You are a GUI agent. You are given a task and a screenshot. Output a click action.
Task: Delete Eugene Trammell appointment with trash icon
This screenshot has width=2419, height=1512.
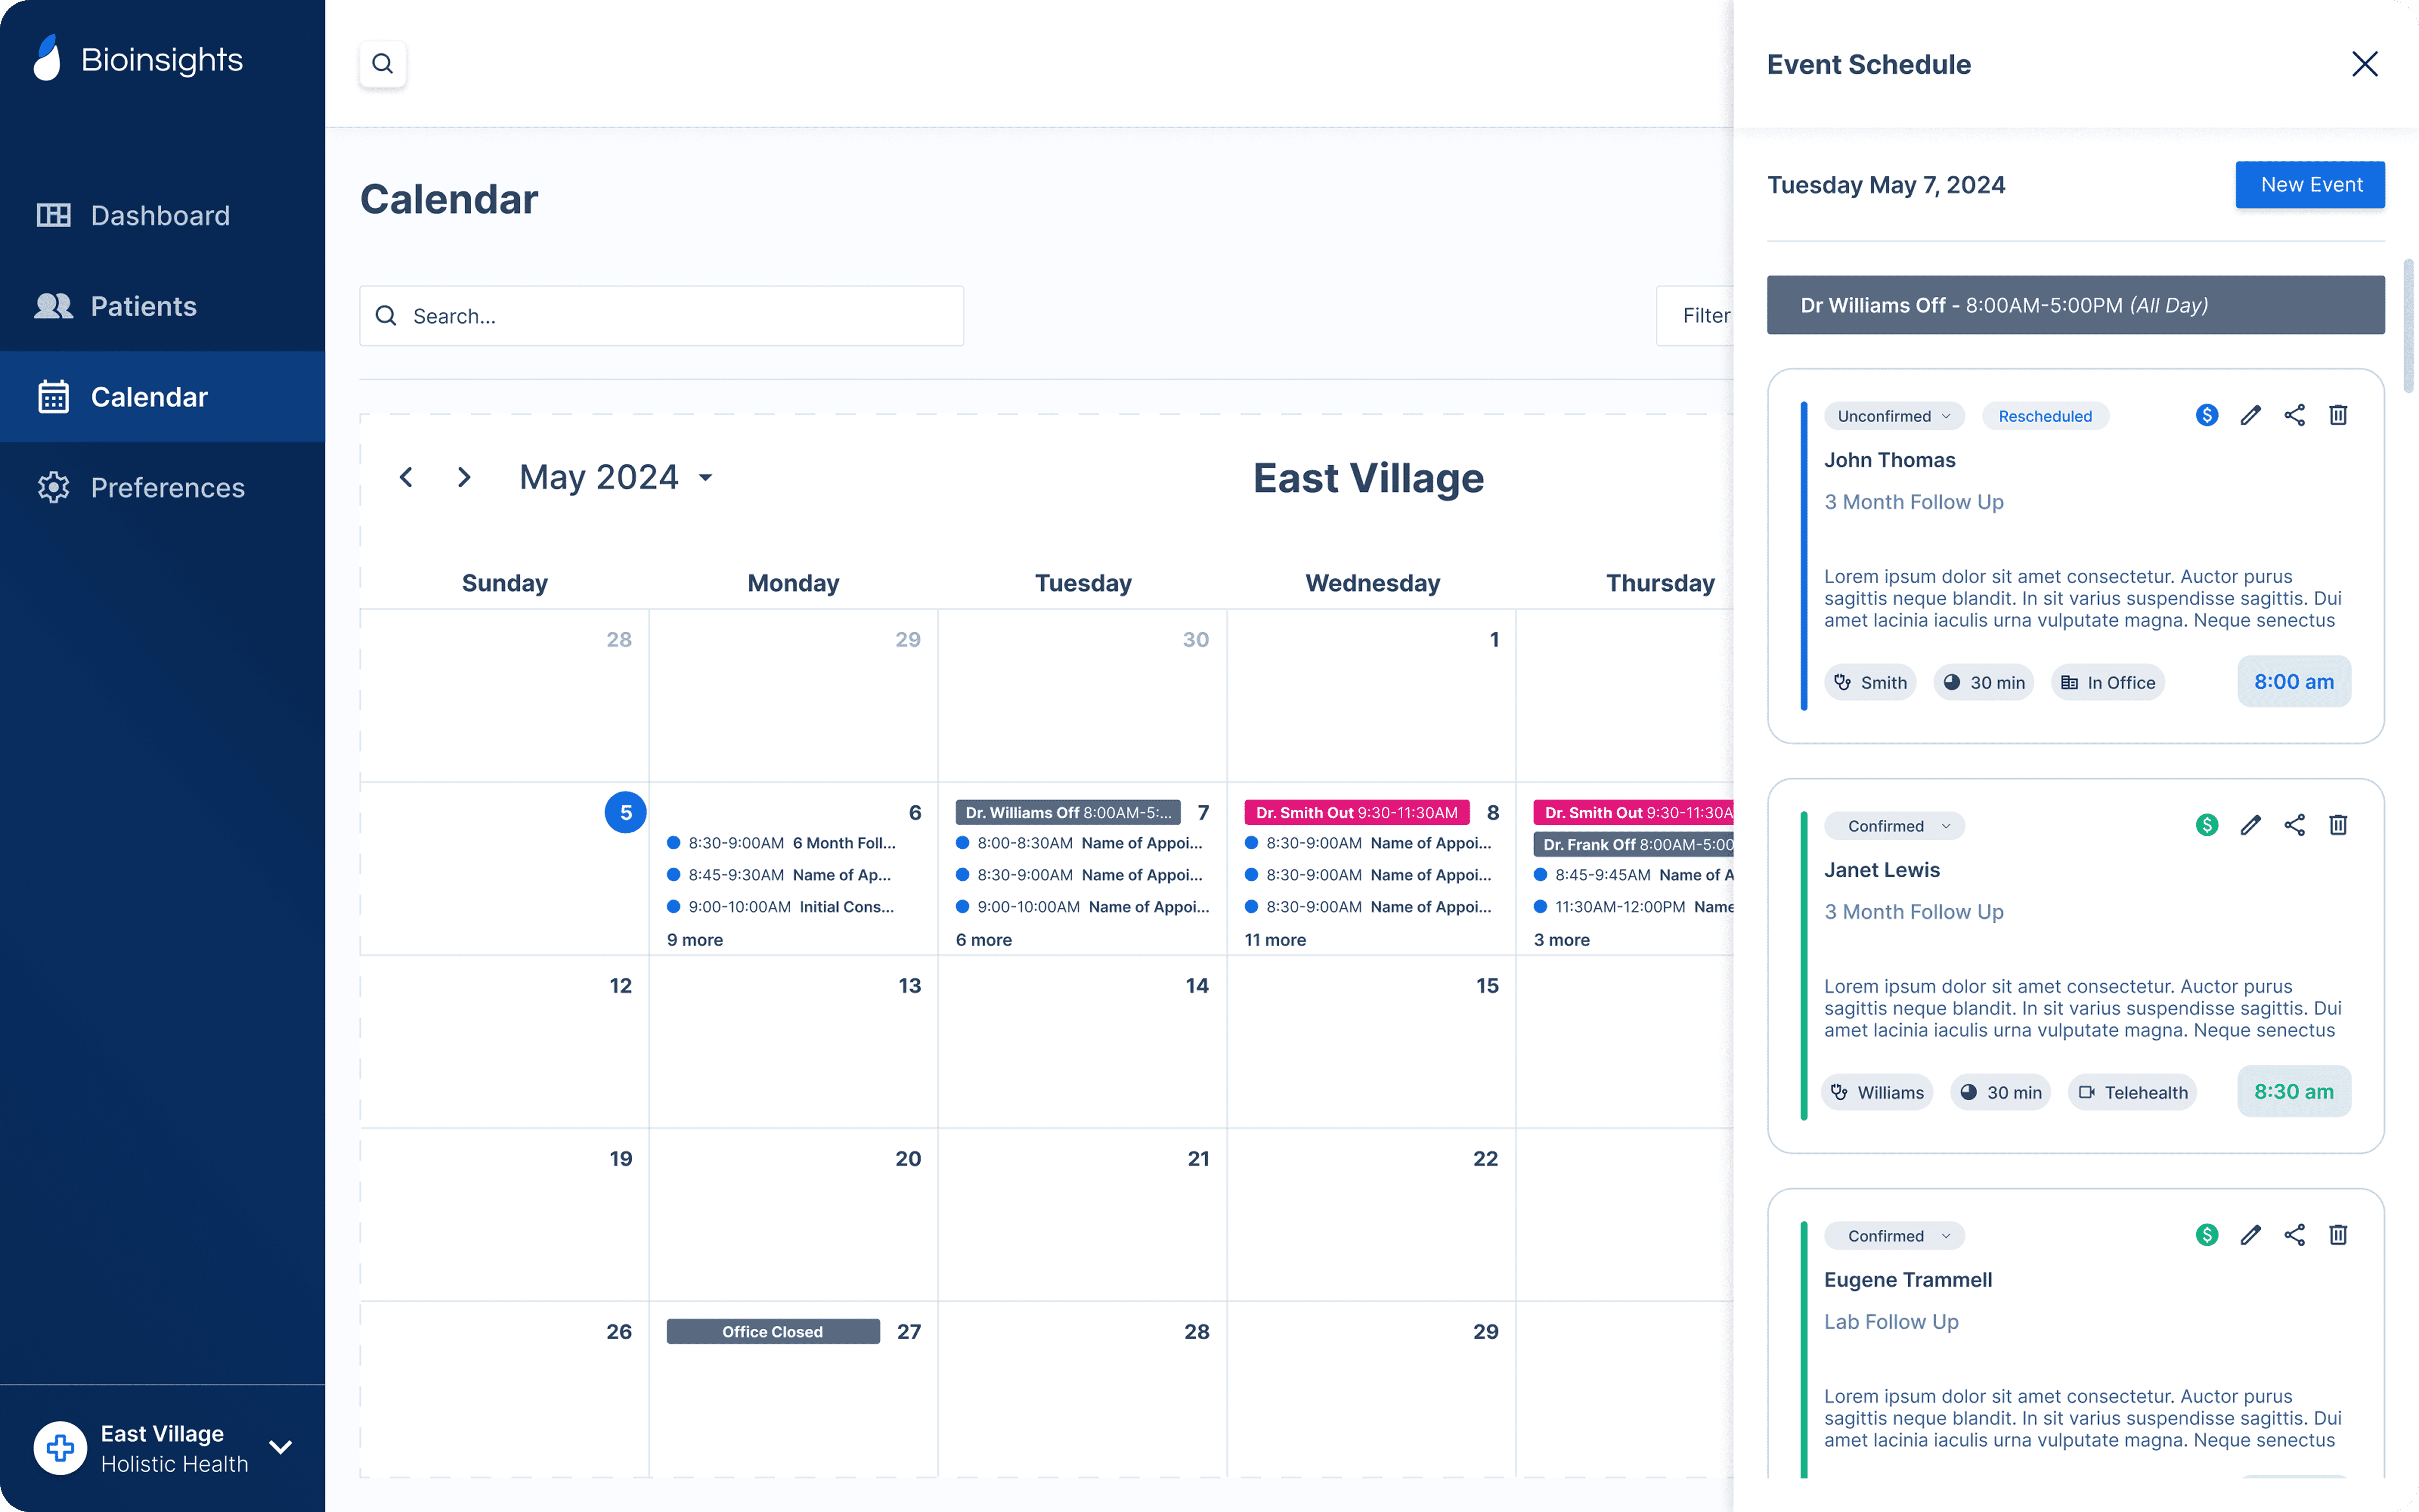[2338, 1235]
